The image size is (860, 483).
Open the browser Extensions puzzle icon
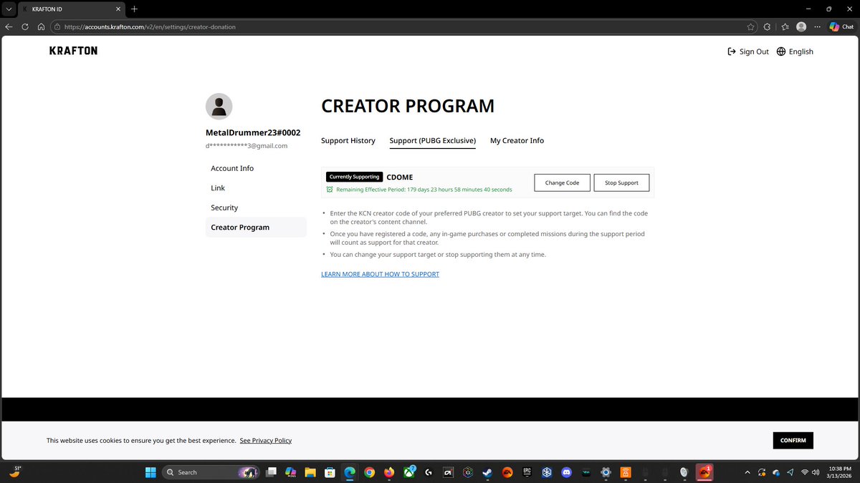pos(768,26)
